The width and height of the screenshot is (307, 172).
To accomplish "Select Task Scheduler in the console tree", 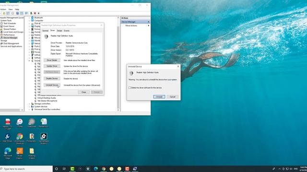I will (x=10, y=23).
